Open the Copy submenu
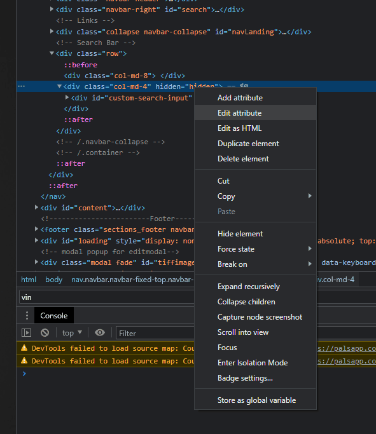376x434 pixels. tap(255, 196)
